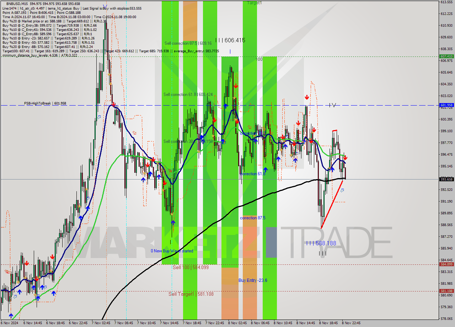This screenshot has width=455, height=327.
Task: Click the '| | | 588.188' wave label
Action: click(321, 243)
